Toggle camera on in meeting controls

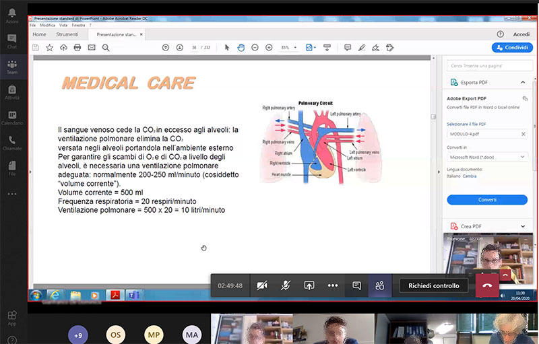[x=262, y=285]
